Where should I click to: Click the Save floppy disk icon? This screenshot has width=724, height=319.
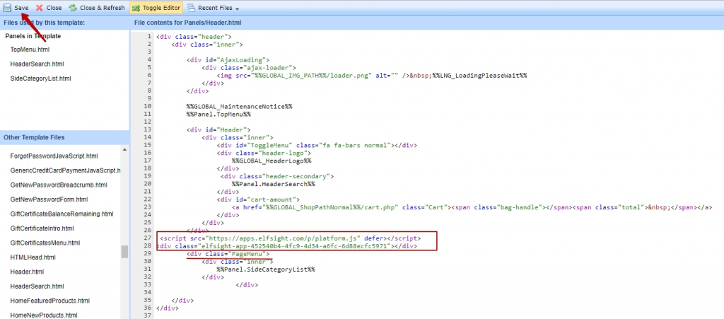[x=7, y=8]
